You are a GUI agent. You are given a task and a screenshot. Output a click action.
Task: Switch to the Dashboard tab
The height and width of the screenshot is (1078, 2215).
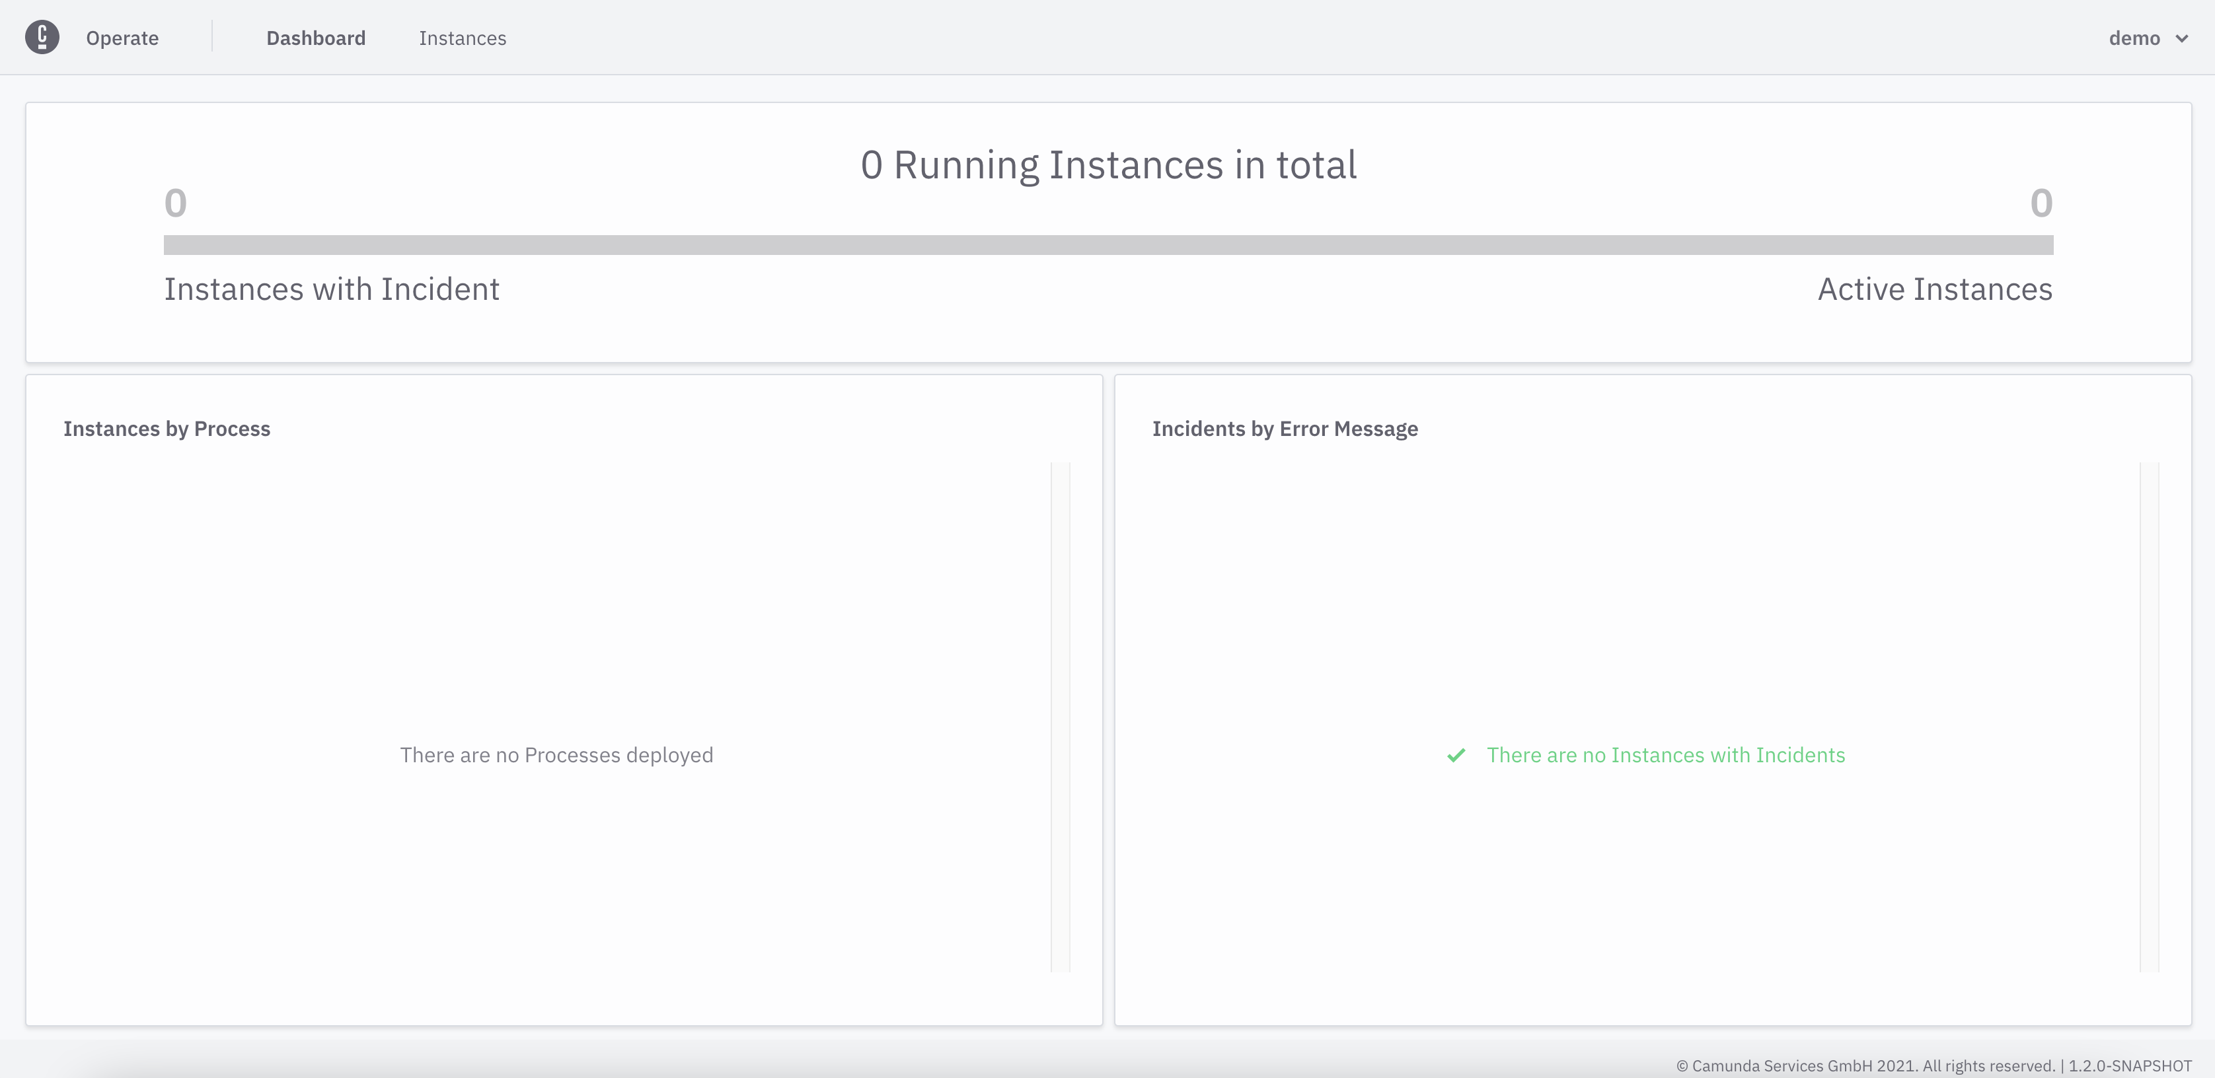point(316,39)
